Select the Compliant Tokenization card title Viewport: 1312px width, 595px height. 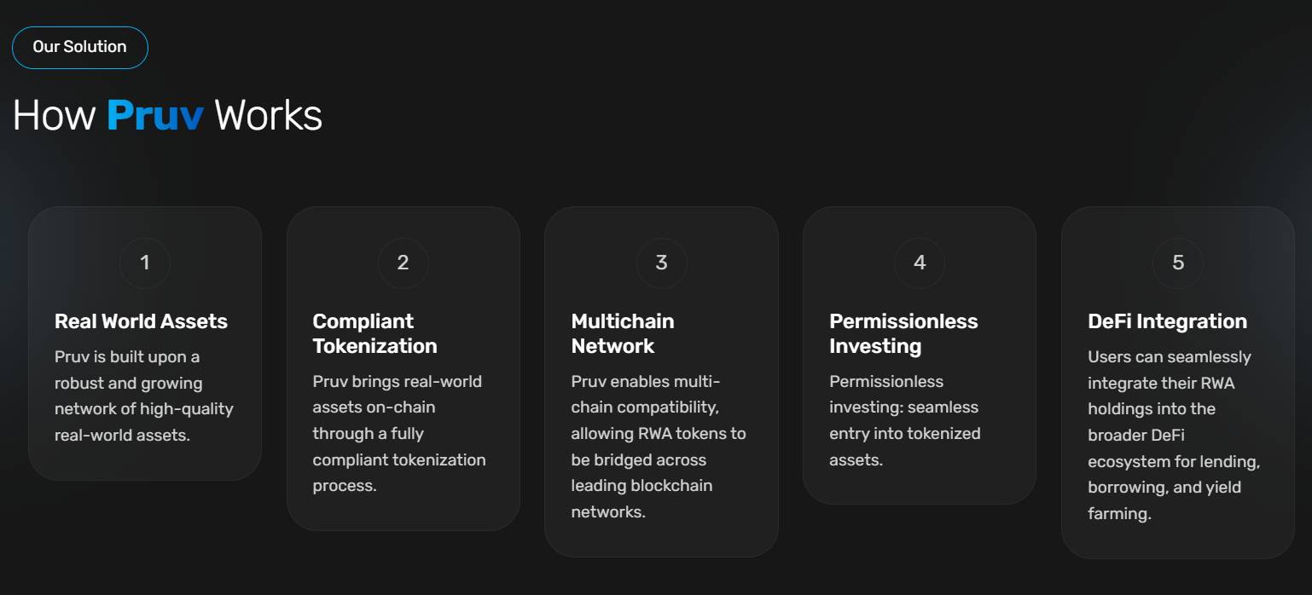[374, 333]
